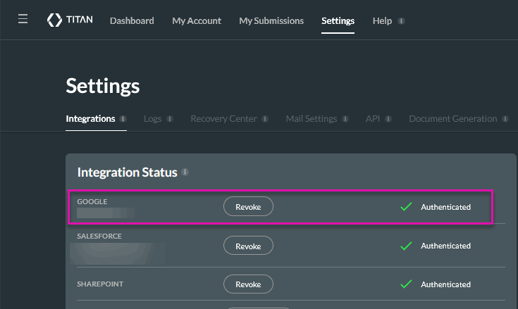Click info icon beside Integration Status
Screen dimensions: 518x309
185,172
